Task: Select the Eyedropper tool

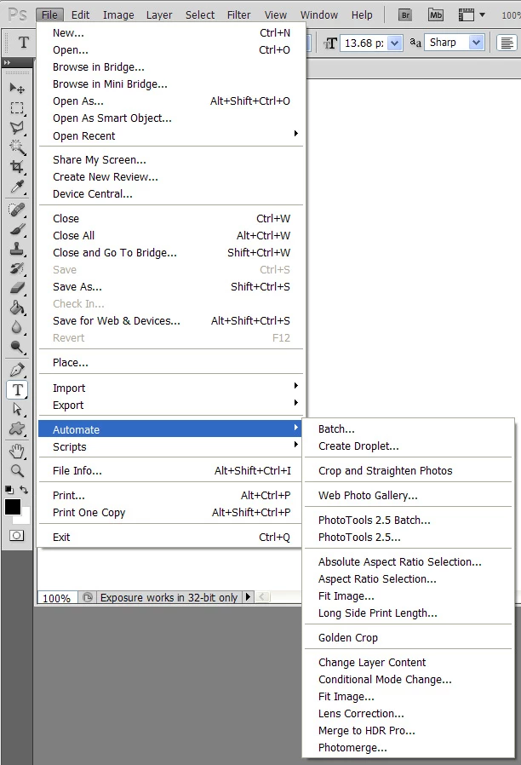Action: 17,186
